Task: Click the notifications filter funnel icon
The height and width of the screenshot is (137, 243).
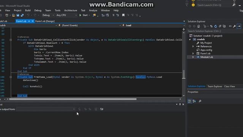Action: pyautogui.click(x=187, y=5)
